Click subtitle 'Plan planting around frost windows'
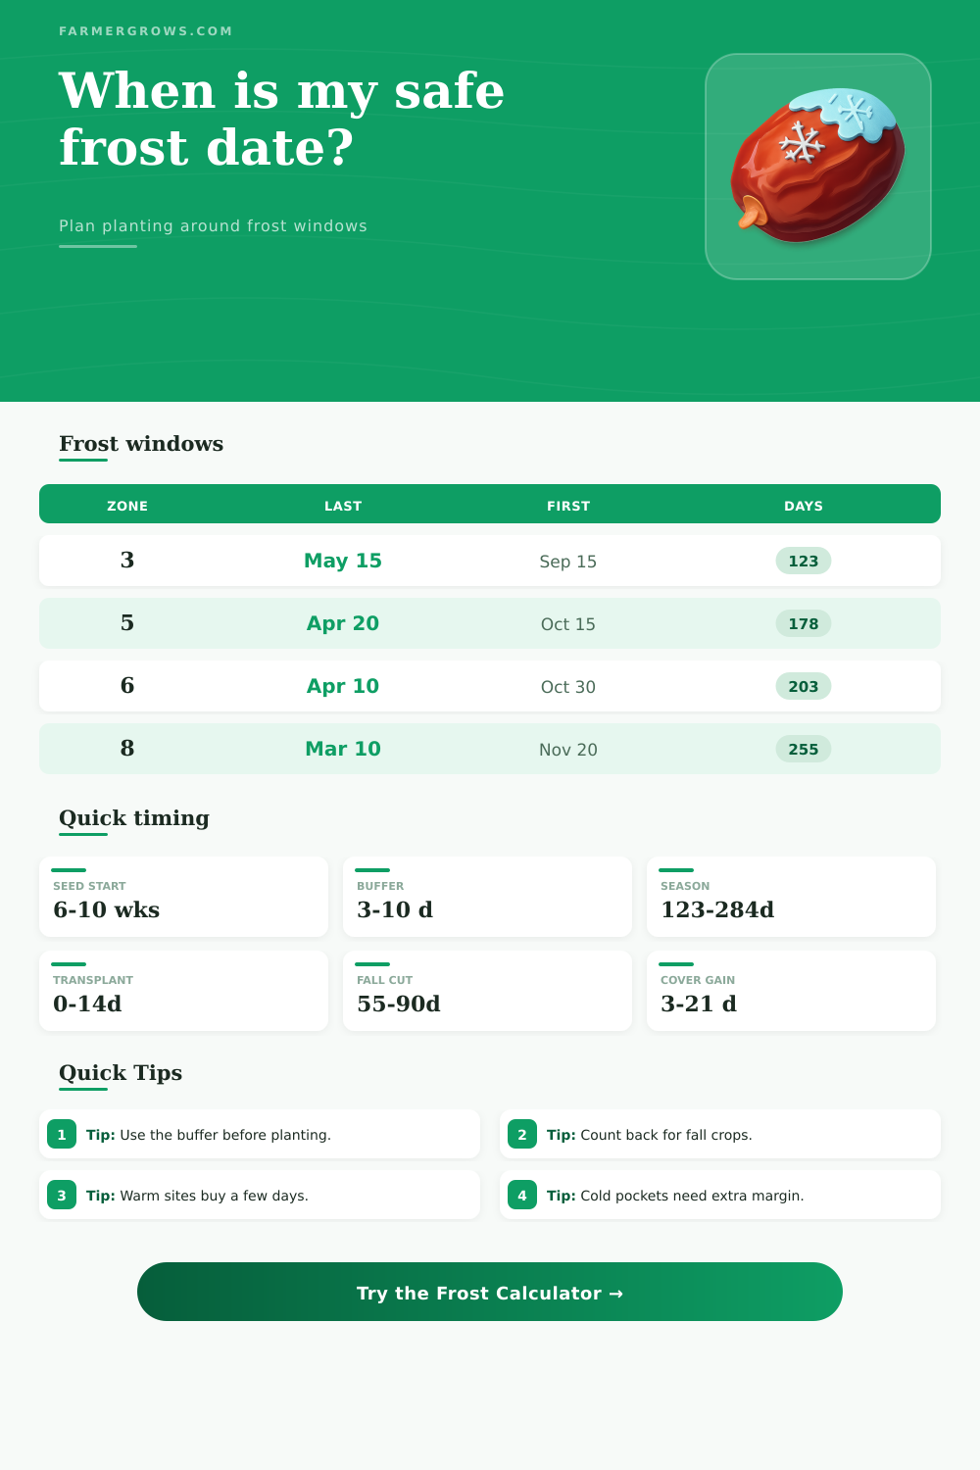This screenshot has width=980, height=1470. point(213,225)
